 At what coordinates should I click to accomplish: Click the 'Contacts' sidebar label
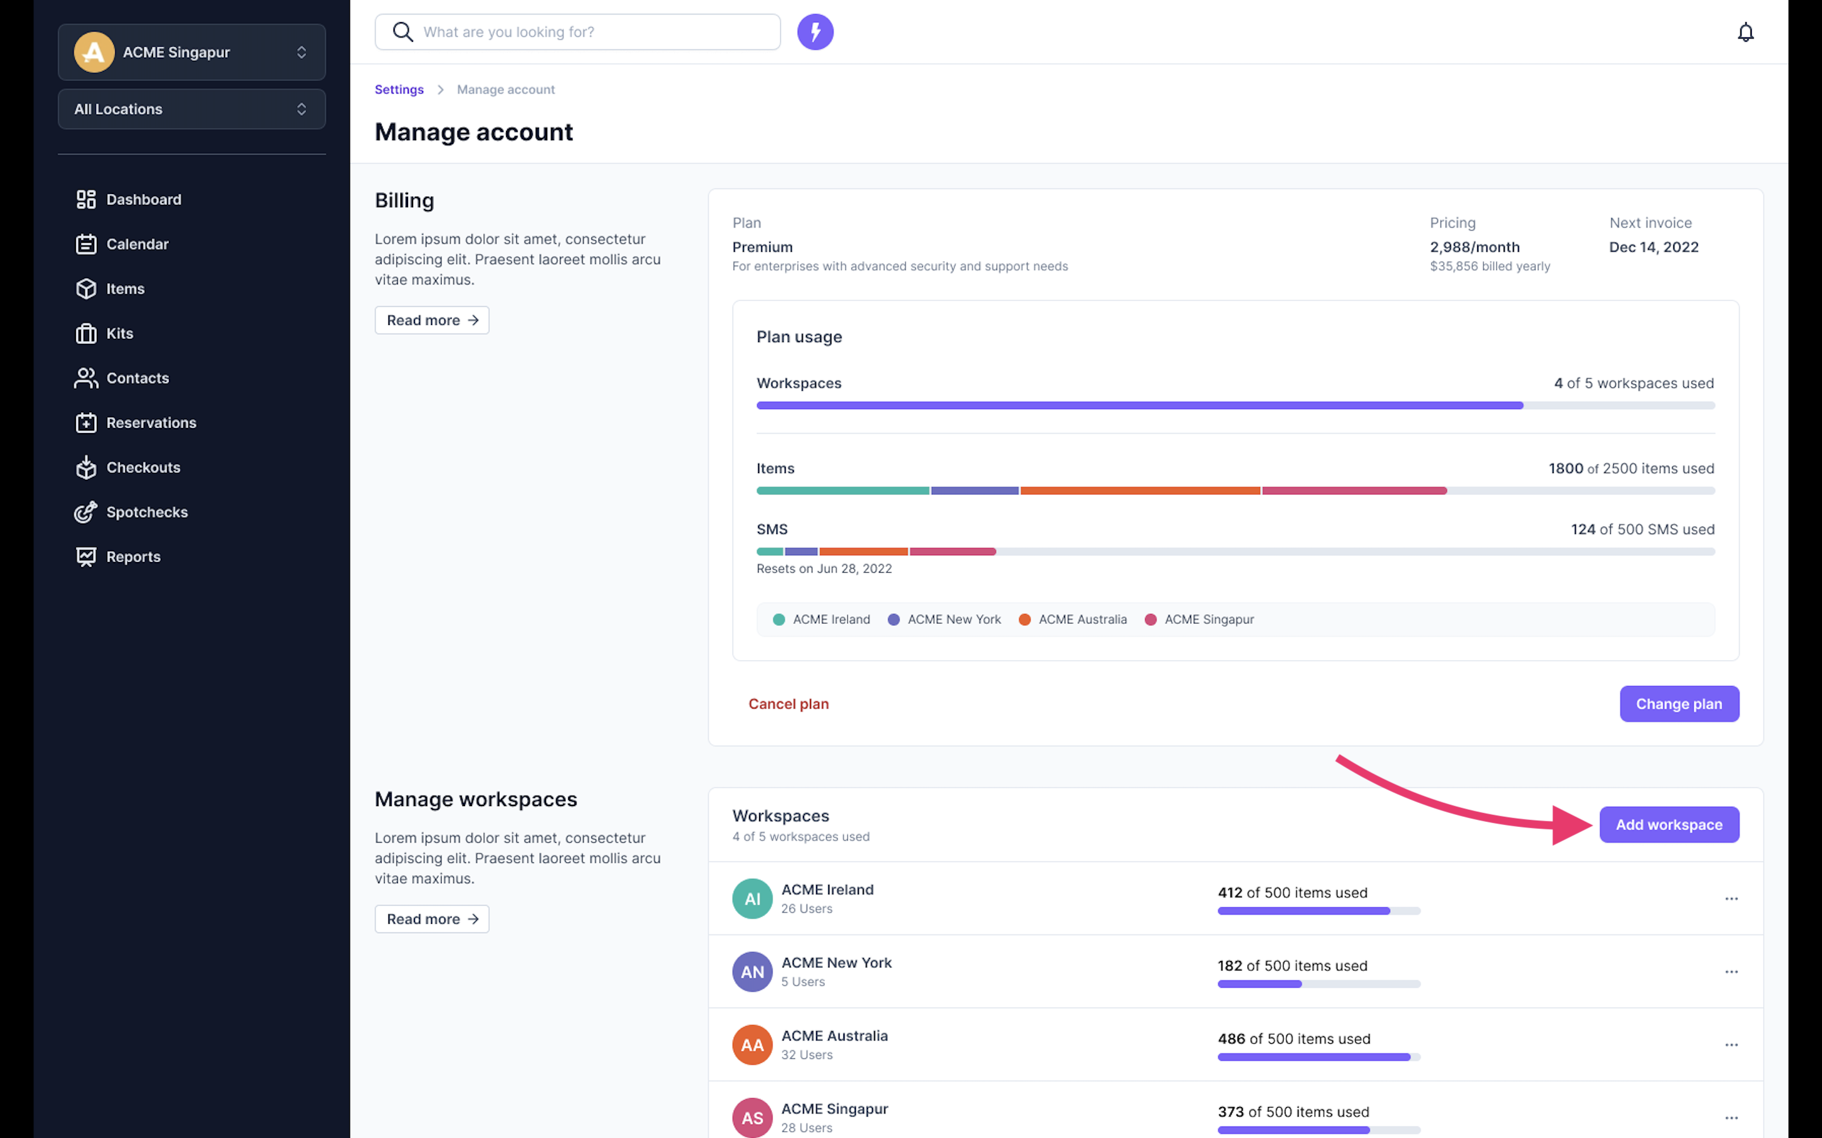[137, 378]
